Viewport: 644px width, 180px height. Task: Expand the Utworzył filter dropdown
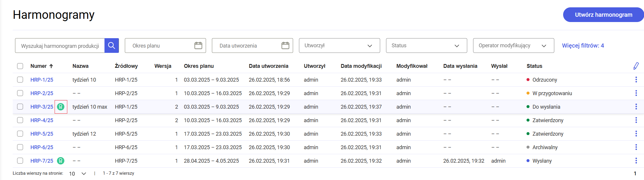(339, 46)
